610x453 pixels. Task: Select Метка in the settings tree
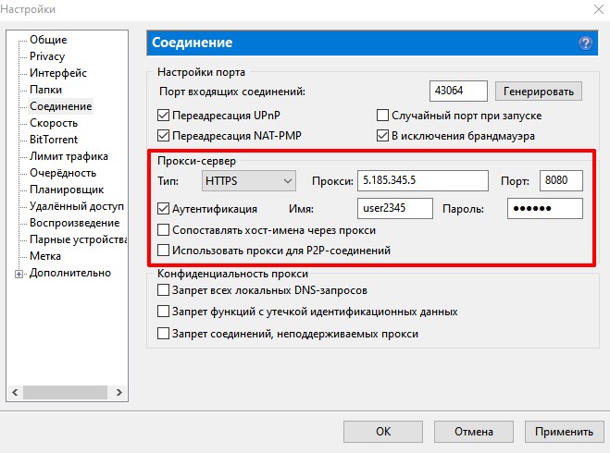point(45,256)
